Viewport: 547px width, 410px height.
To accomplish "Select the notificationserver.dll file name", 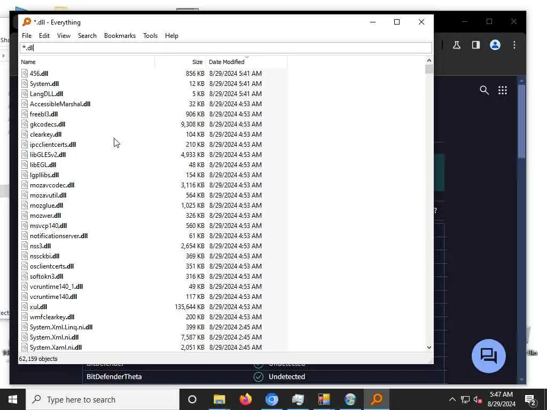I will (x=59, y=235).
